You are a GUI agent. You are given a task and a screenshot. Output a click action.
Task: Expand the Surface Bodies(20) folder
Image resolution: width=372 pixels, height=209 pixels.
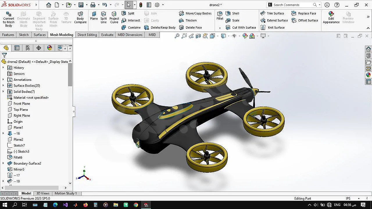tap(3, 86)
